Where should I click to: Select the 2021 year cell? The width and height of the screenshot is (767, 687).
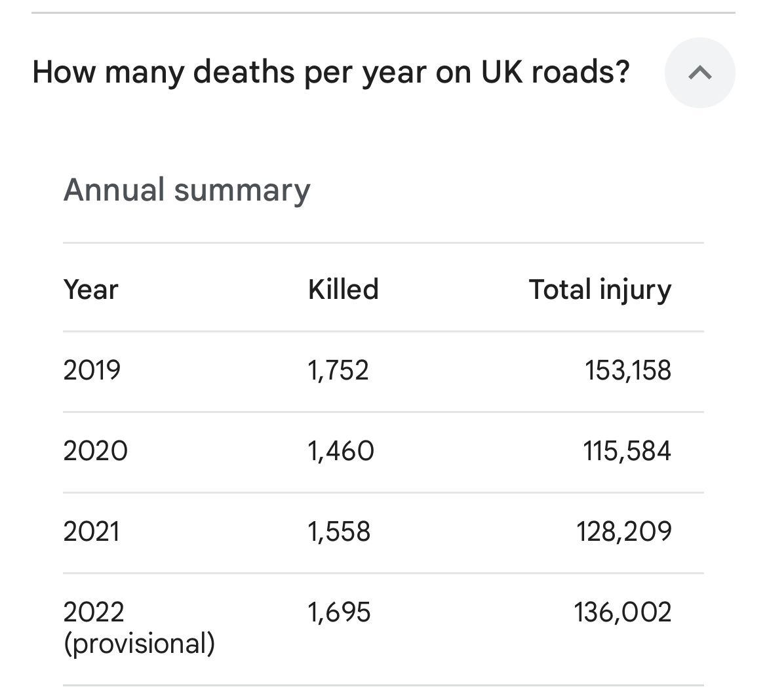point(92,531)
